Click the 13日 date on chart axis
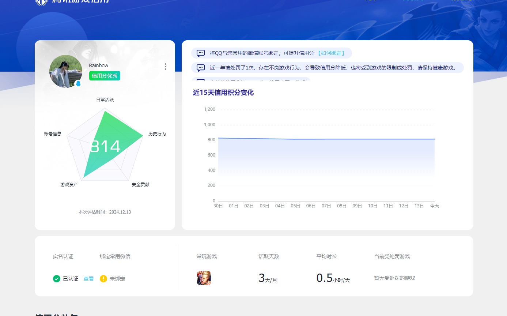 [x=419, y=206]
